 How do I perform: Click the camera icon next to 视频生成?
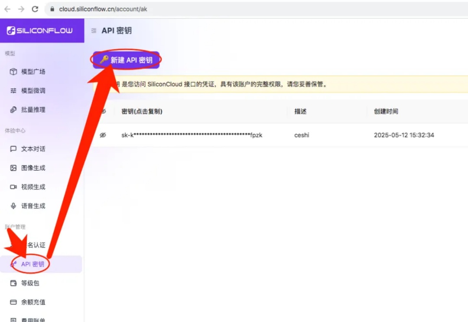click(x=13, y=187)
